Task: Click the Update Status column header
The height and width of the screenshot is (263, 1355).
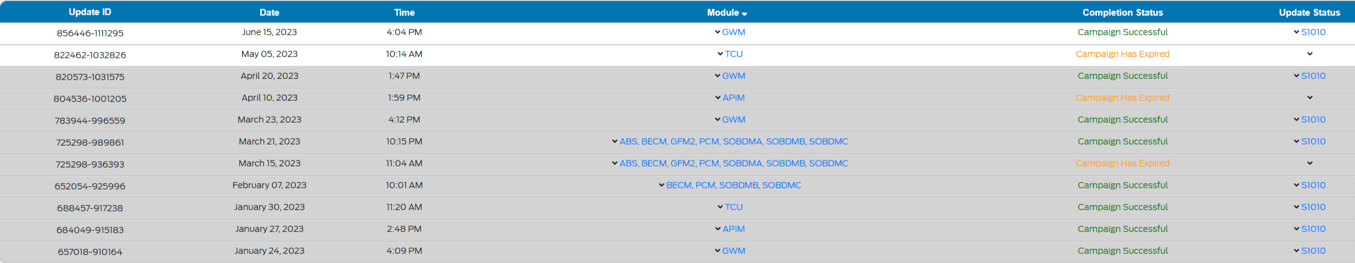Action: [x=1309, y=13]
